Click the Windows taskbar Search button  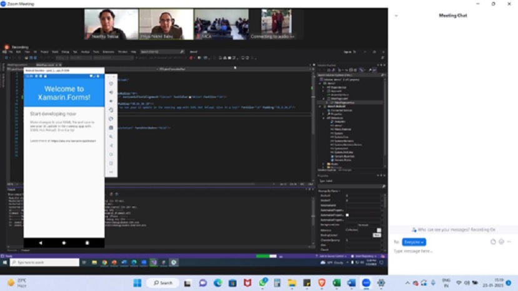pos(164,283)
